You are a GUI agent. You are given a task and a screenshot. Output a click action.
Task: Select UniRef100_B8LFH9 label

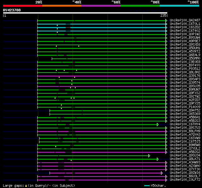[185, 131]
